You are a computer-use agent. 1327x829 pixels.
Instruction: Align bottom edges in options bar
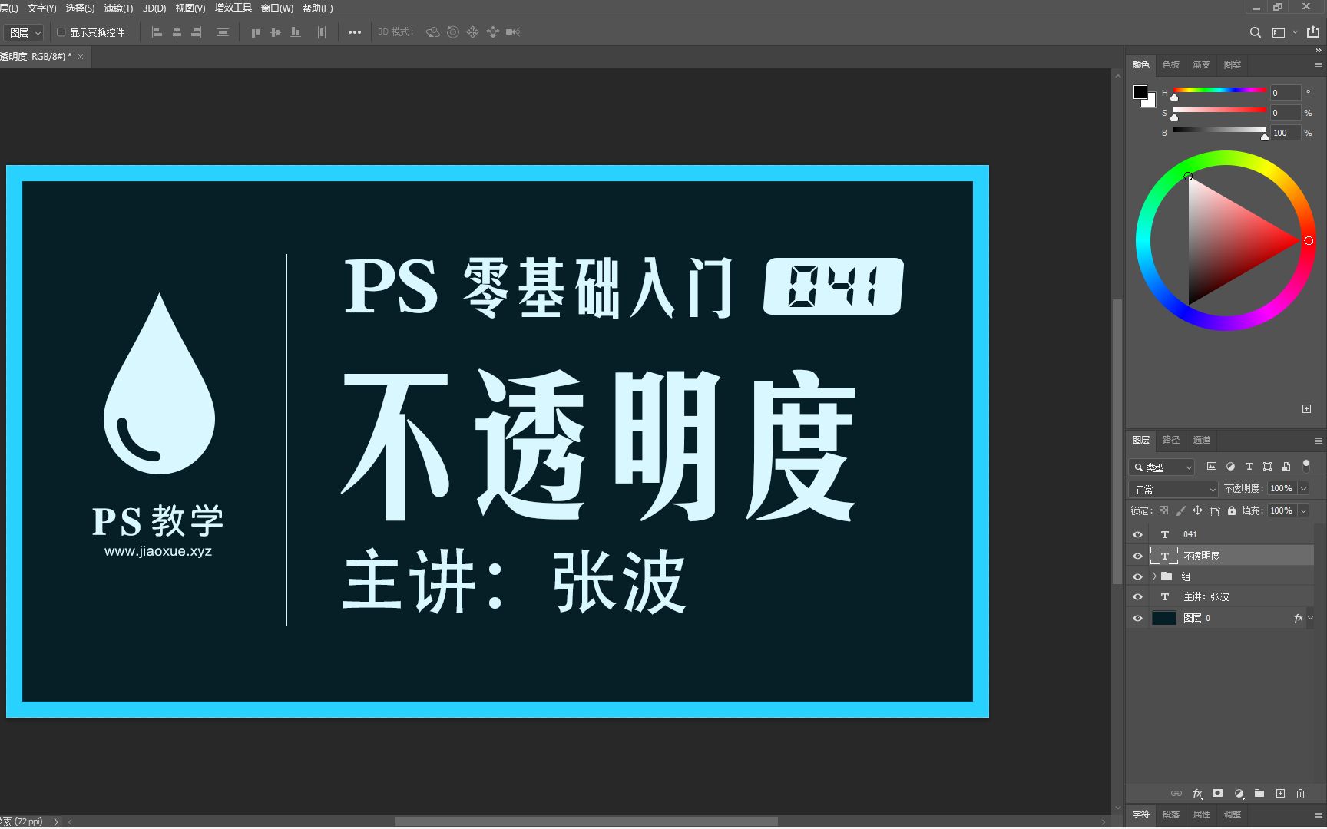[x=296, y=32]
